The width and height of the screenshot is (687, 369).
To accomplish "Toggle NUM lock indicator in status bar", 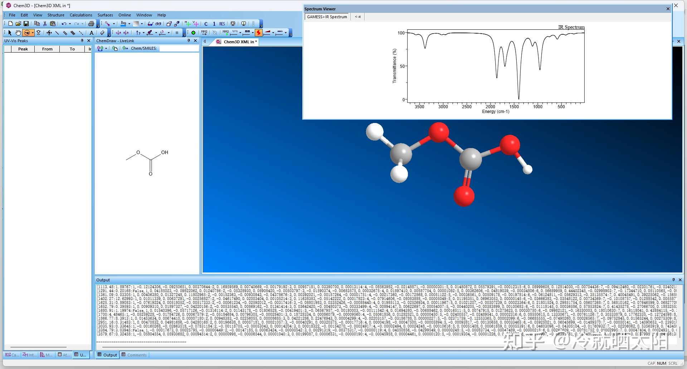I will 661,363.
